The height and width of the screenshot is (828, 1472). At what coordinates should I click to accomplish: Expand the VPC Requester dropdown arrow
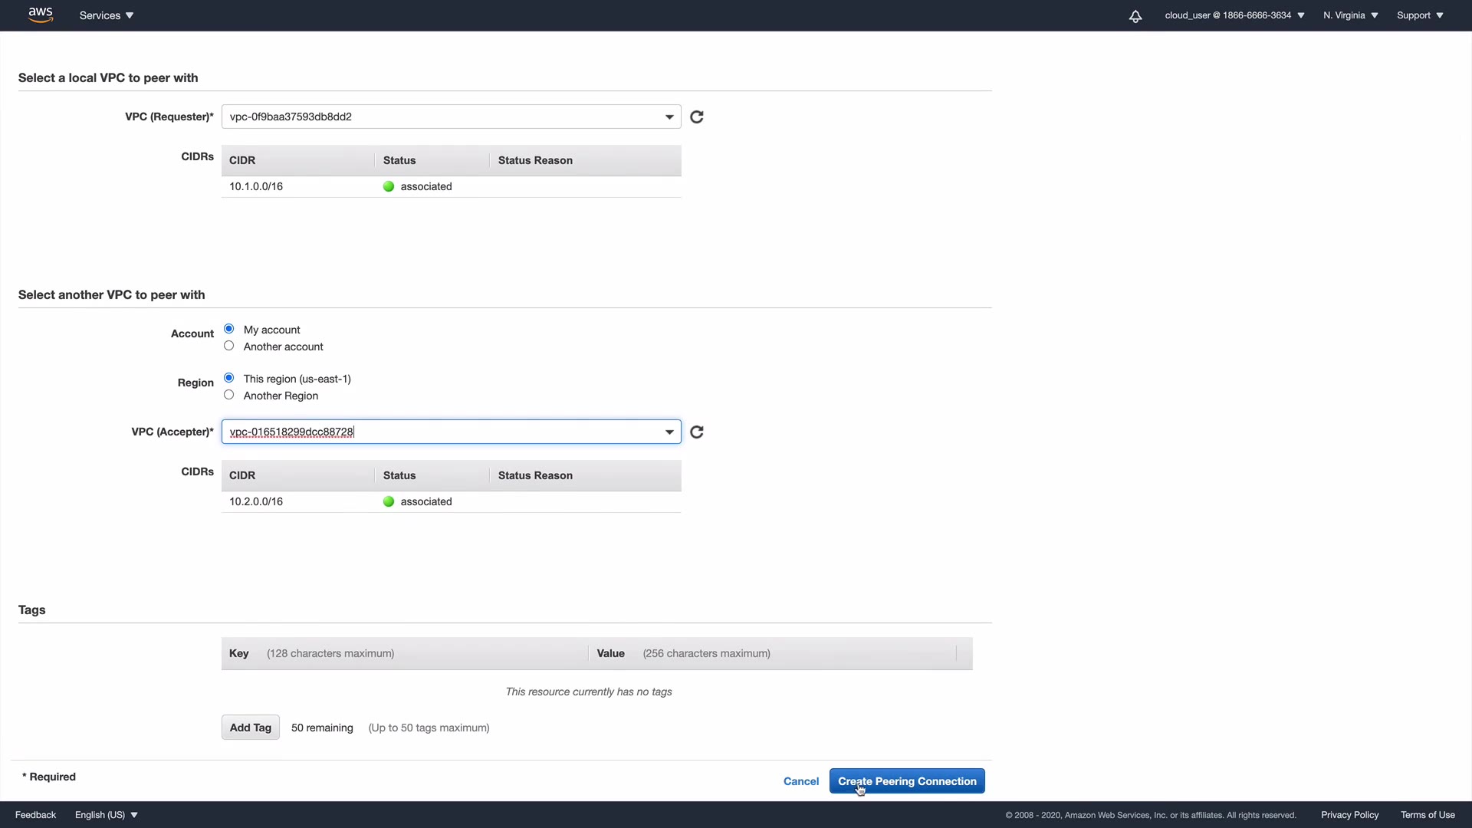pyautogui.click(x=669, y=117)
